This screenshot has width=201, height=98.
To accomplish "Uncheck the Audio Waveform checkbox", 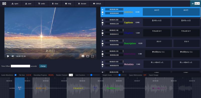I will pyautogui.click(x=16, y=75).
